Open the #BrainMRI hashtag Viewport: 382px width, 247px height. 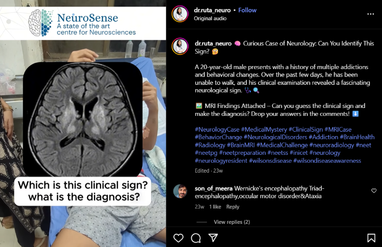[241, 145]
